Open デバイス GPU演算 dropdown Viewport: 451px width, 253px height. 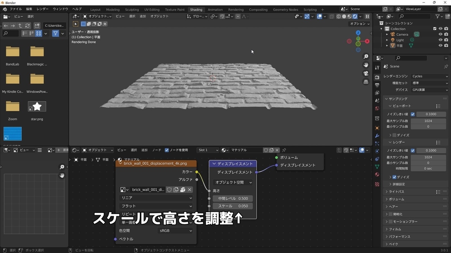[x=430, y=90]
